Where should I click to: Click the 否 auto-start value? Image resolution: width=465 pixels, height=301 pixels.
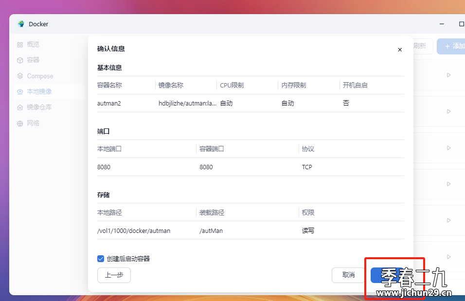pyautogui.click(x=346, y=103)
